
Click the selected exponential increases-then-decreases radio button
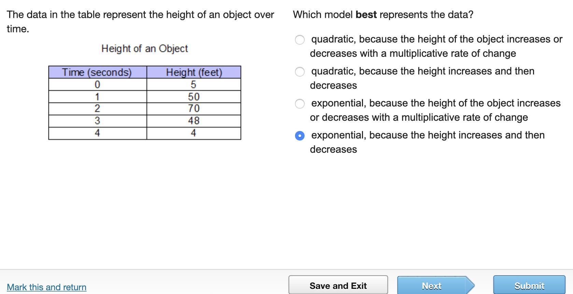click(x=299, y=136)
